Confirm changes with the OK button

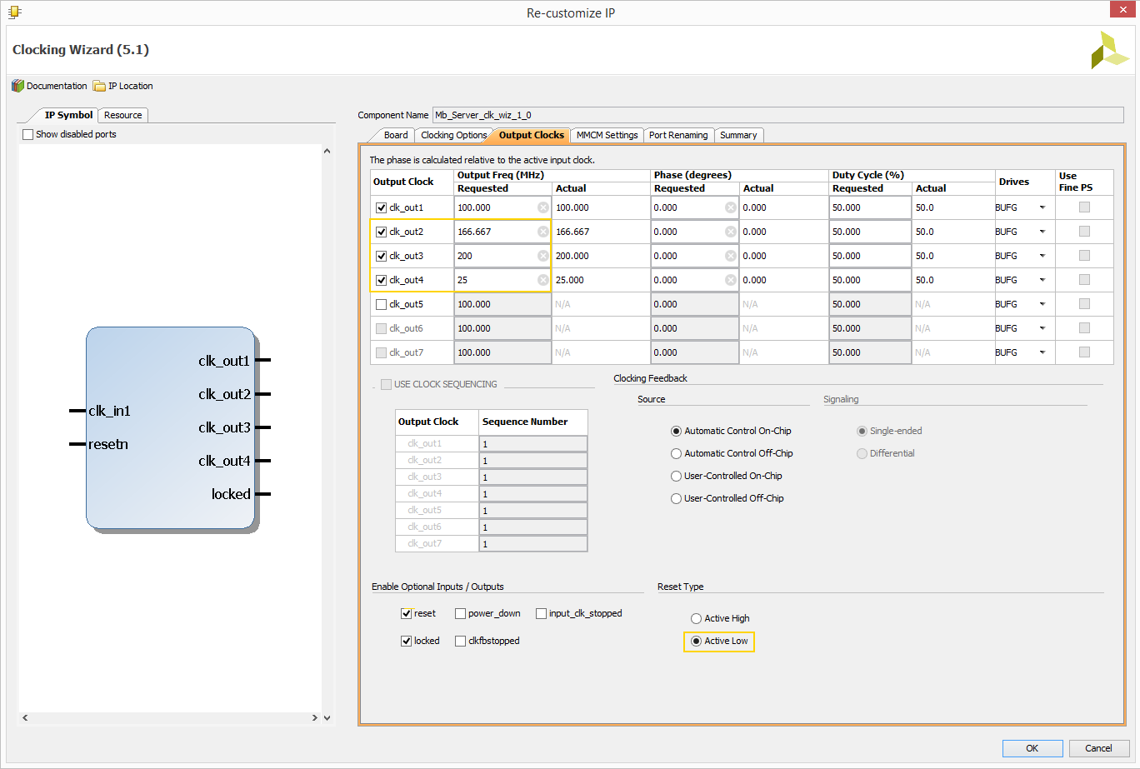click(1032, 748)
